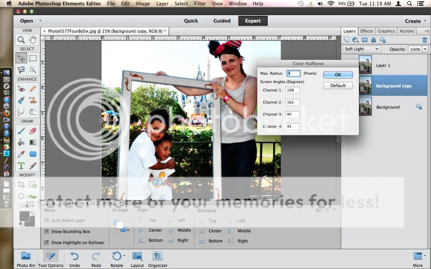Select the Type tool
This screenshot has height=269, width=431.
[21, 166]
